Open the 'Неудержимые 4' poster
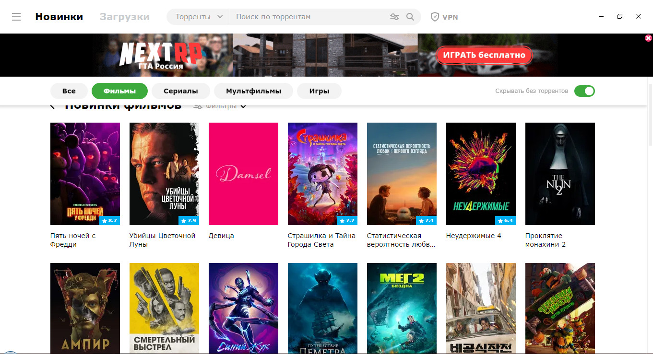The width and height of the screenshot is (653, 354). tap(481, 174)
